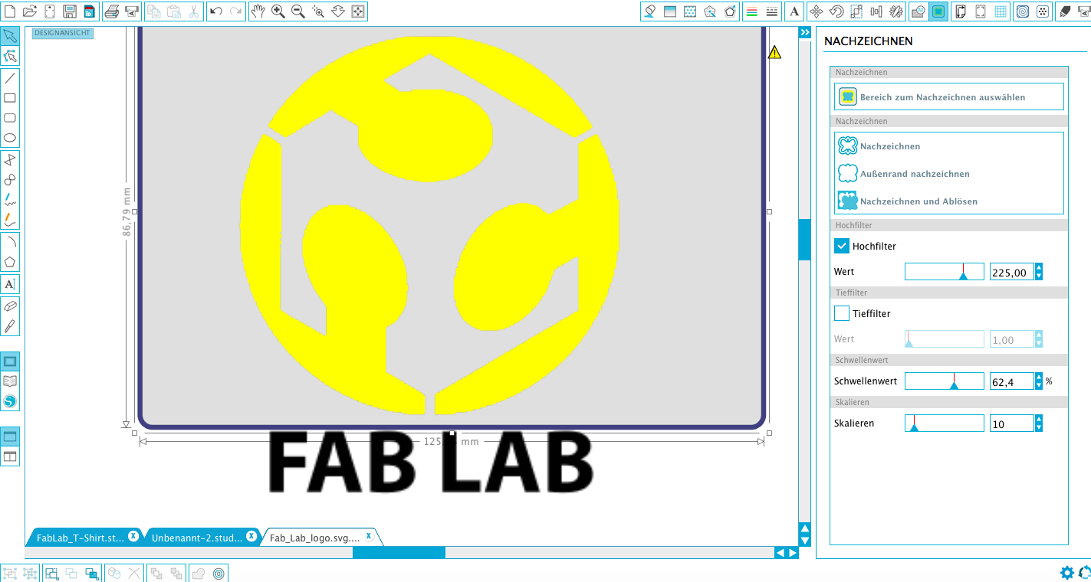The height and width of the screenshot is (582, 1091).
Task: Click the Hochfilter value field 225,00
Action: point(1011,272)
